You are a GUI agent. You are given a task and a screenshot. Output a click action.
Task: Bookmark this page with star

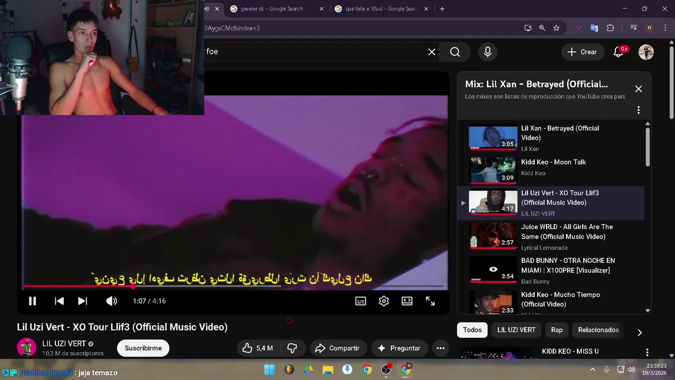pyautogui.click(x=556, y=28)
